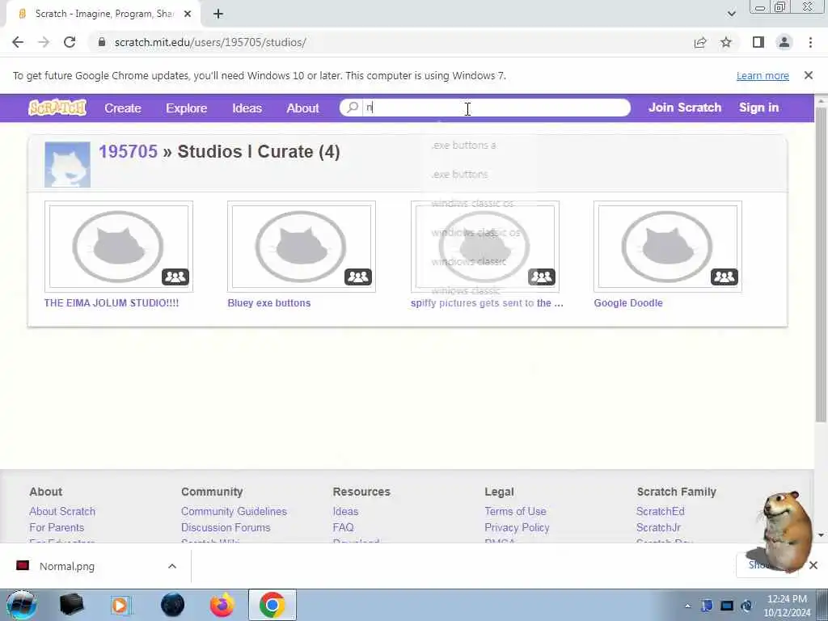This screenshot has width=828, height=621.
Task: Open the About Scratch footer link
Action: [62, 511]
